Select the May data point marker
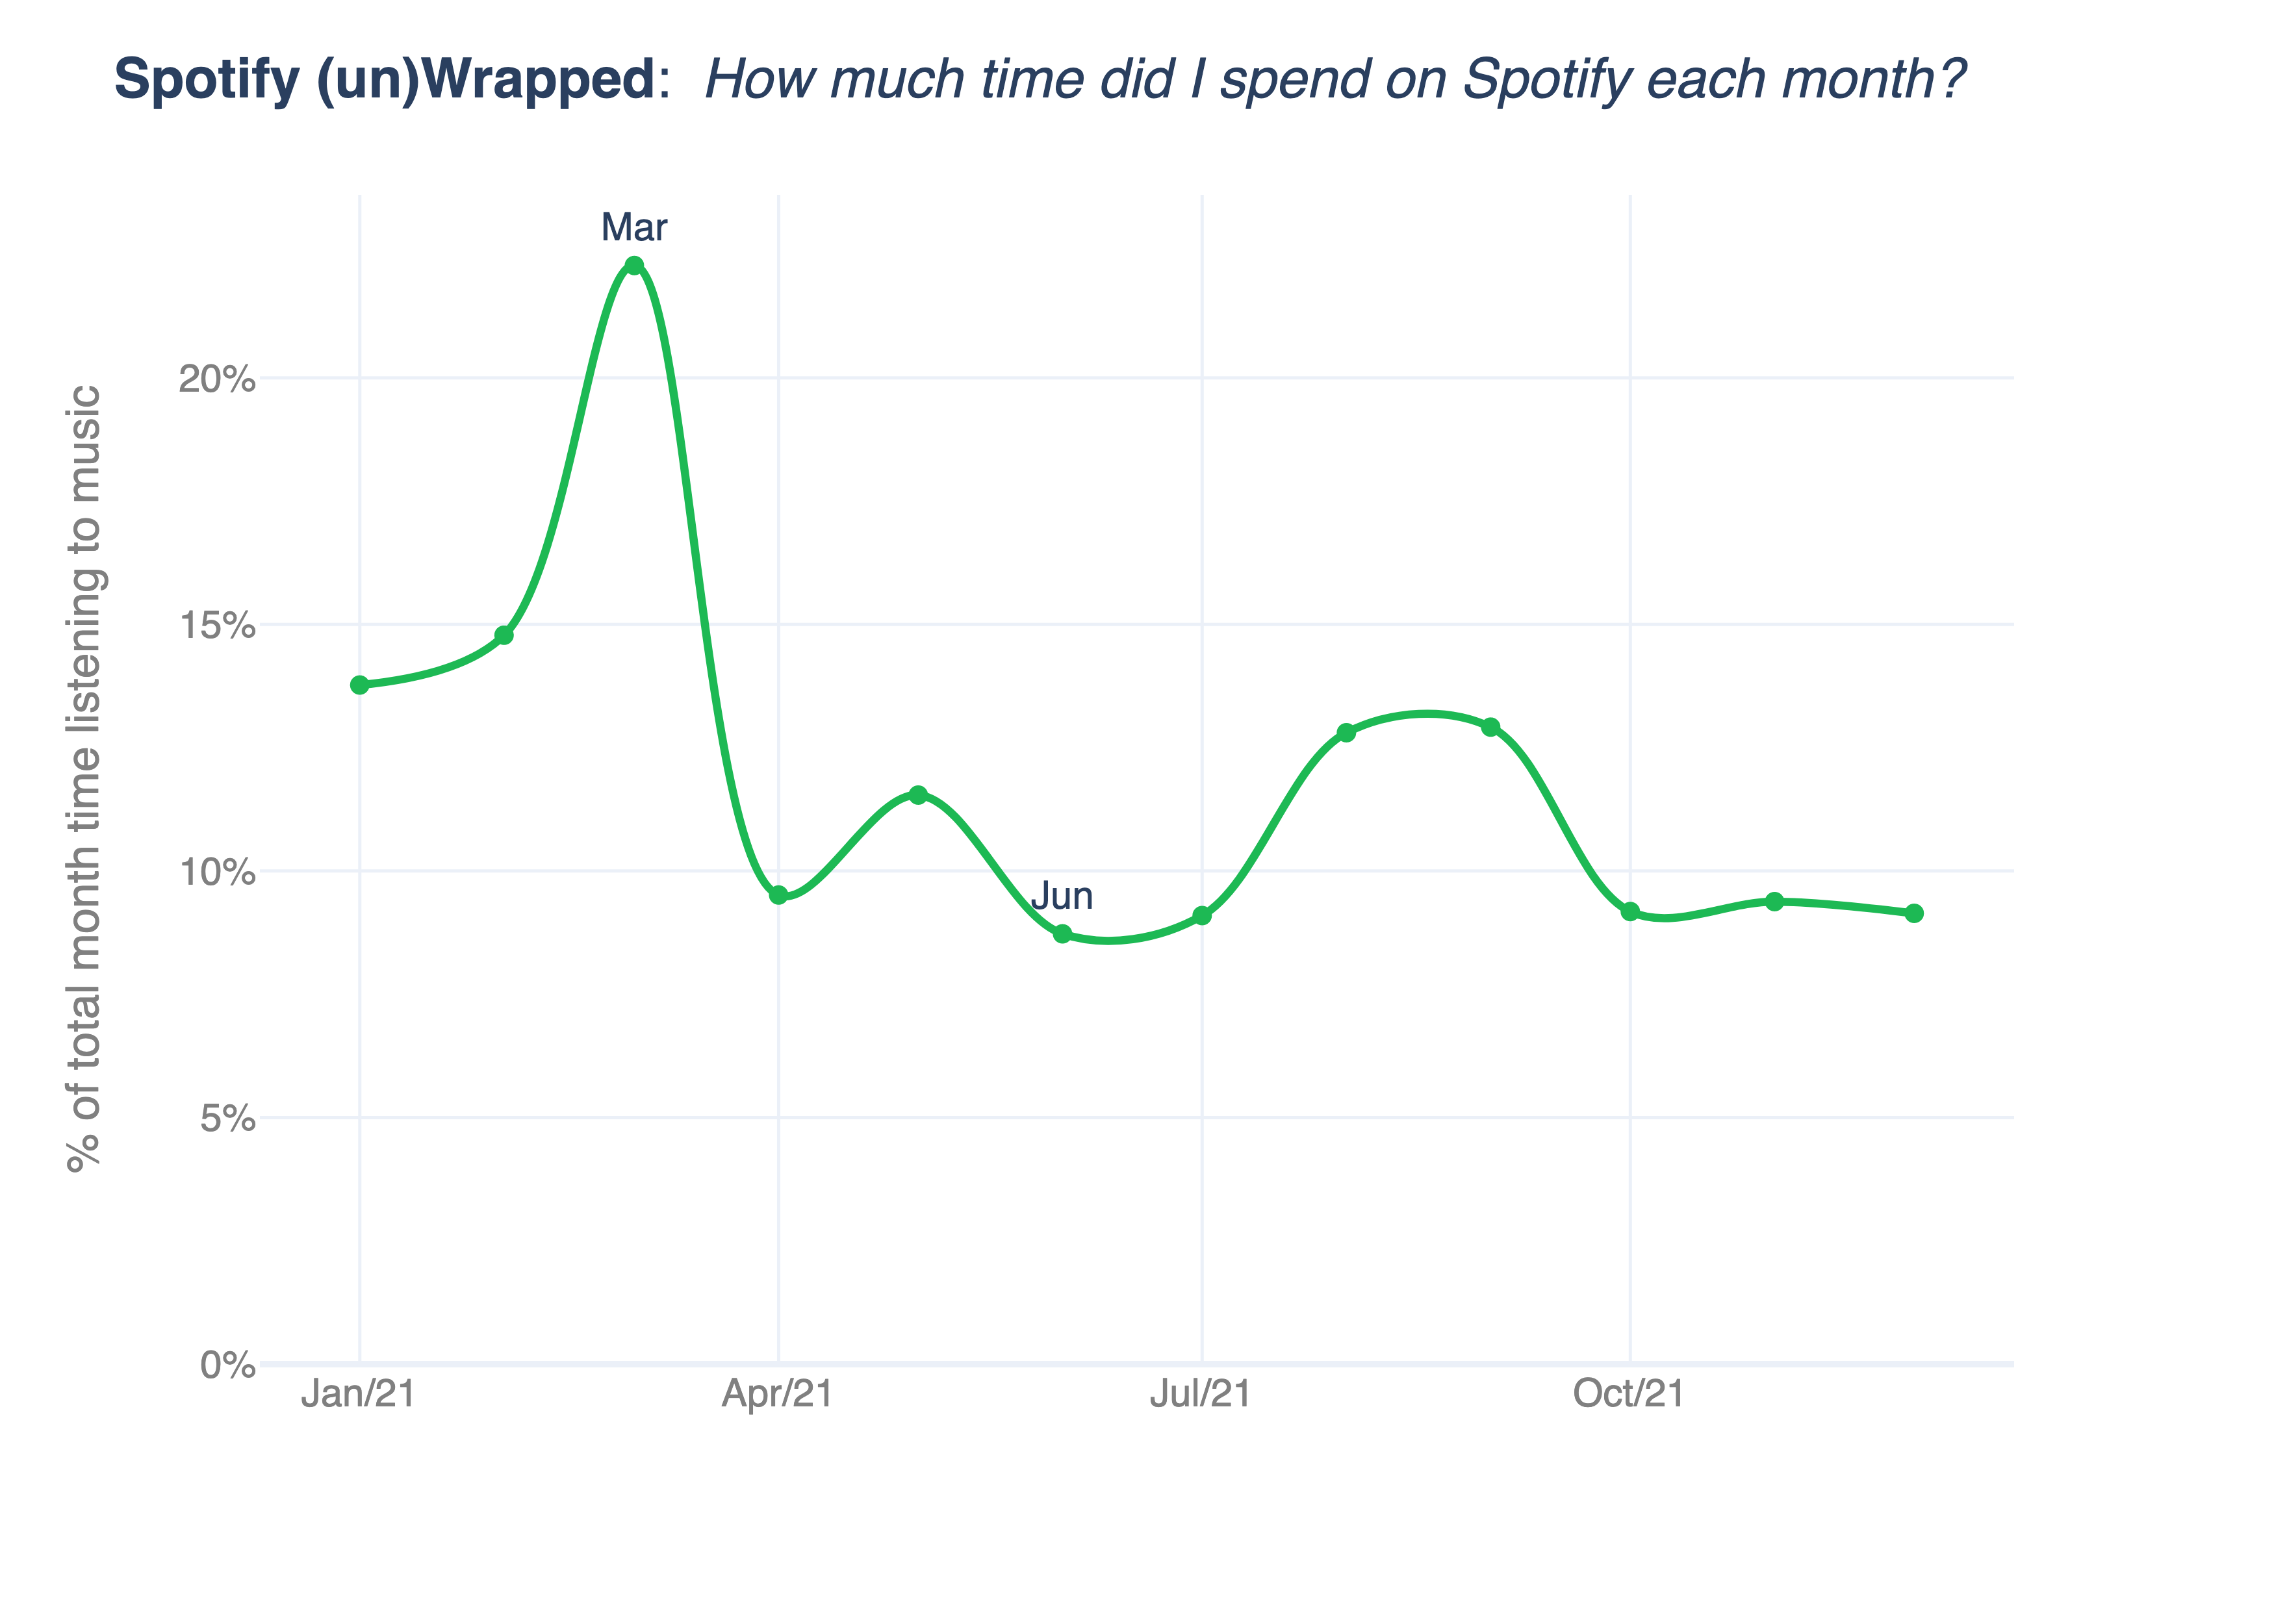2274x1624 pixels. click(x=918, y=795)
